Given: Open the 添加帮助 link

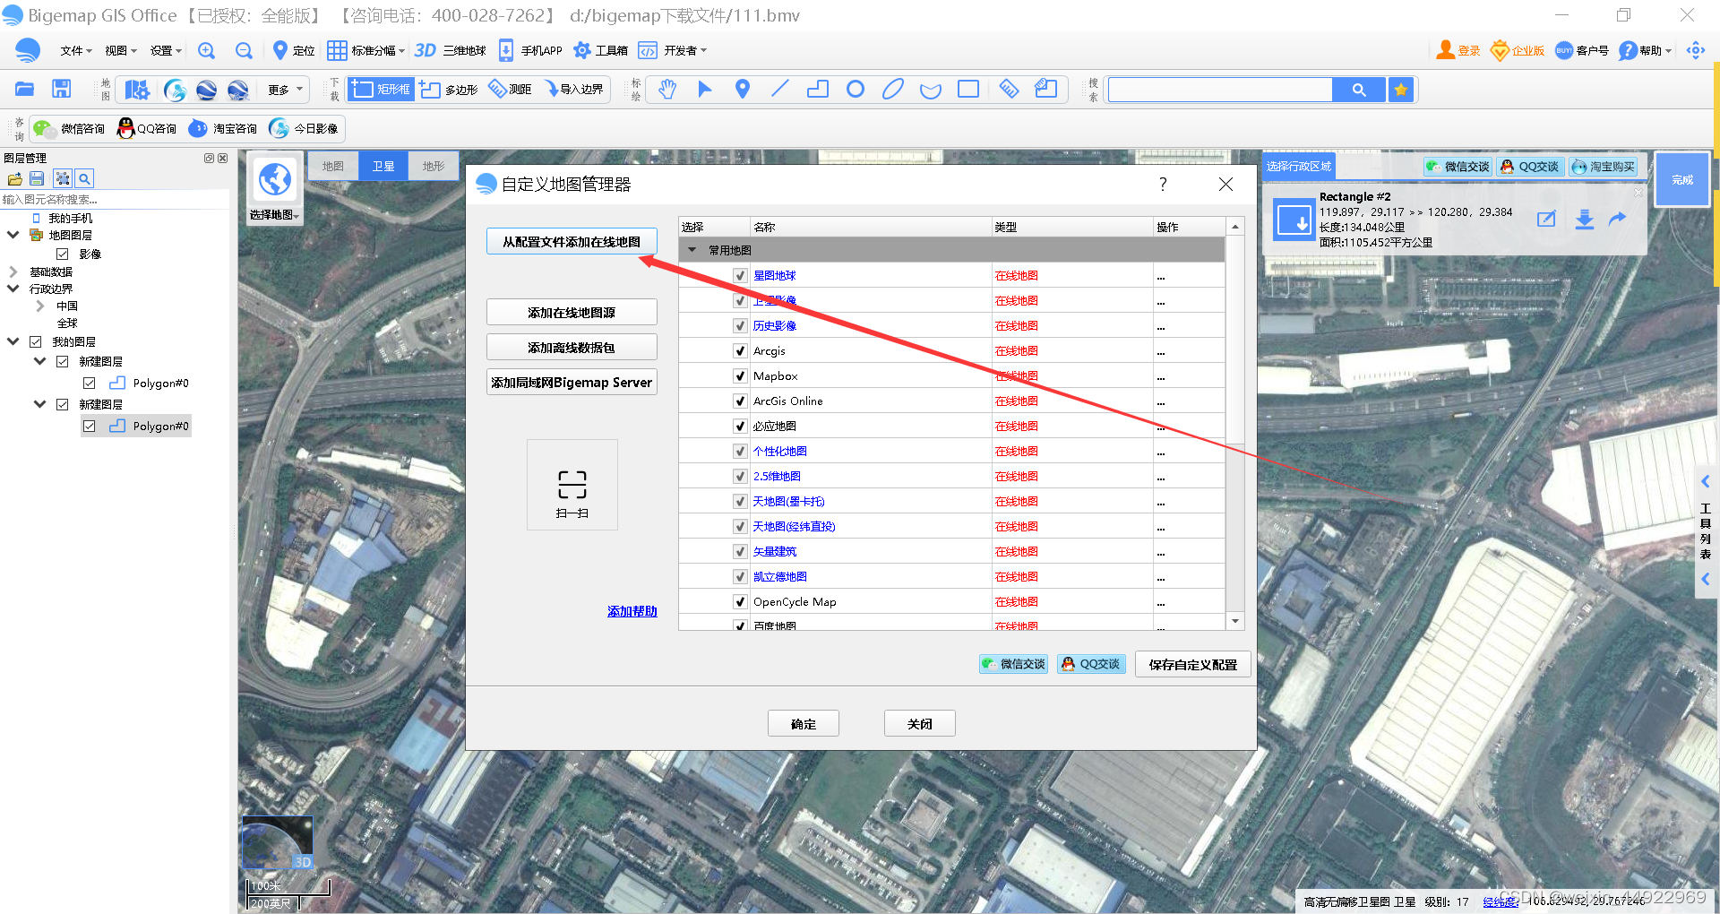Looking at the screenshot, I should [x=632, y=610].
